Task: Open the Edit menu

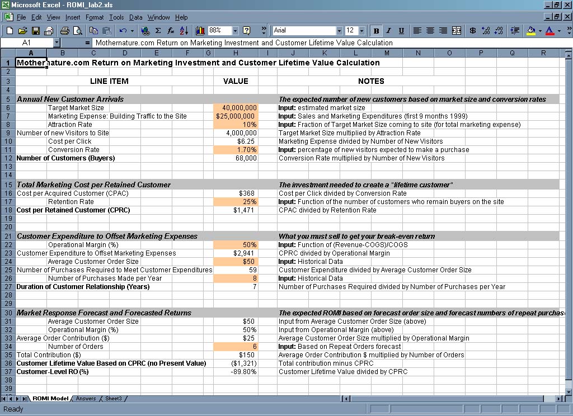Action: point(36,17)
